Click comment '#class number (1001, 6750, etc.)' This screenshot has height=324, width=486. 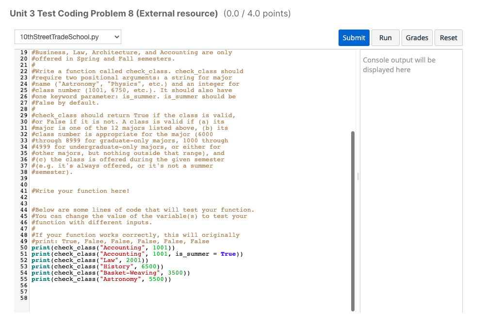pyautogui.click(x=131, y=90)
